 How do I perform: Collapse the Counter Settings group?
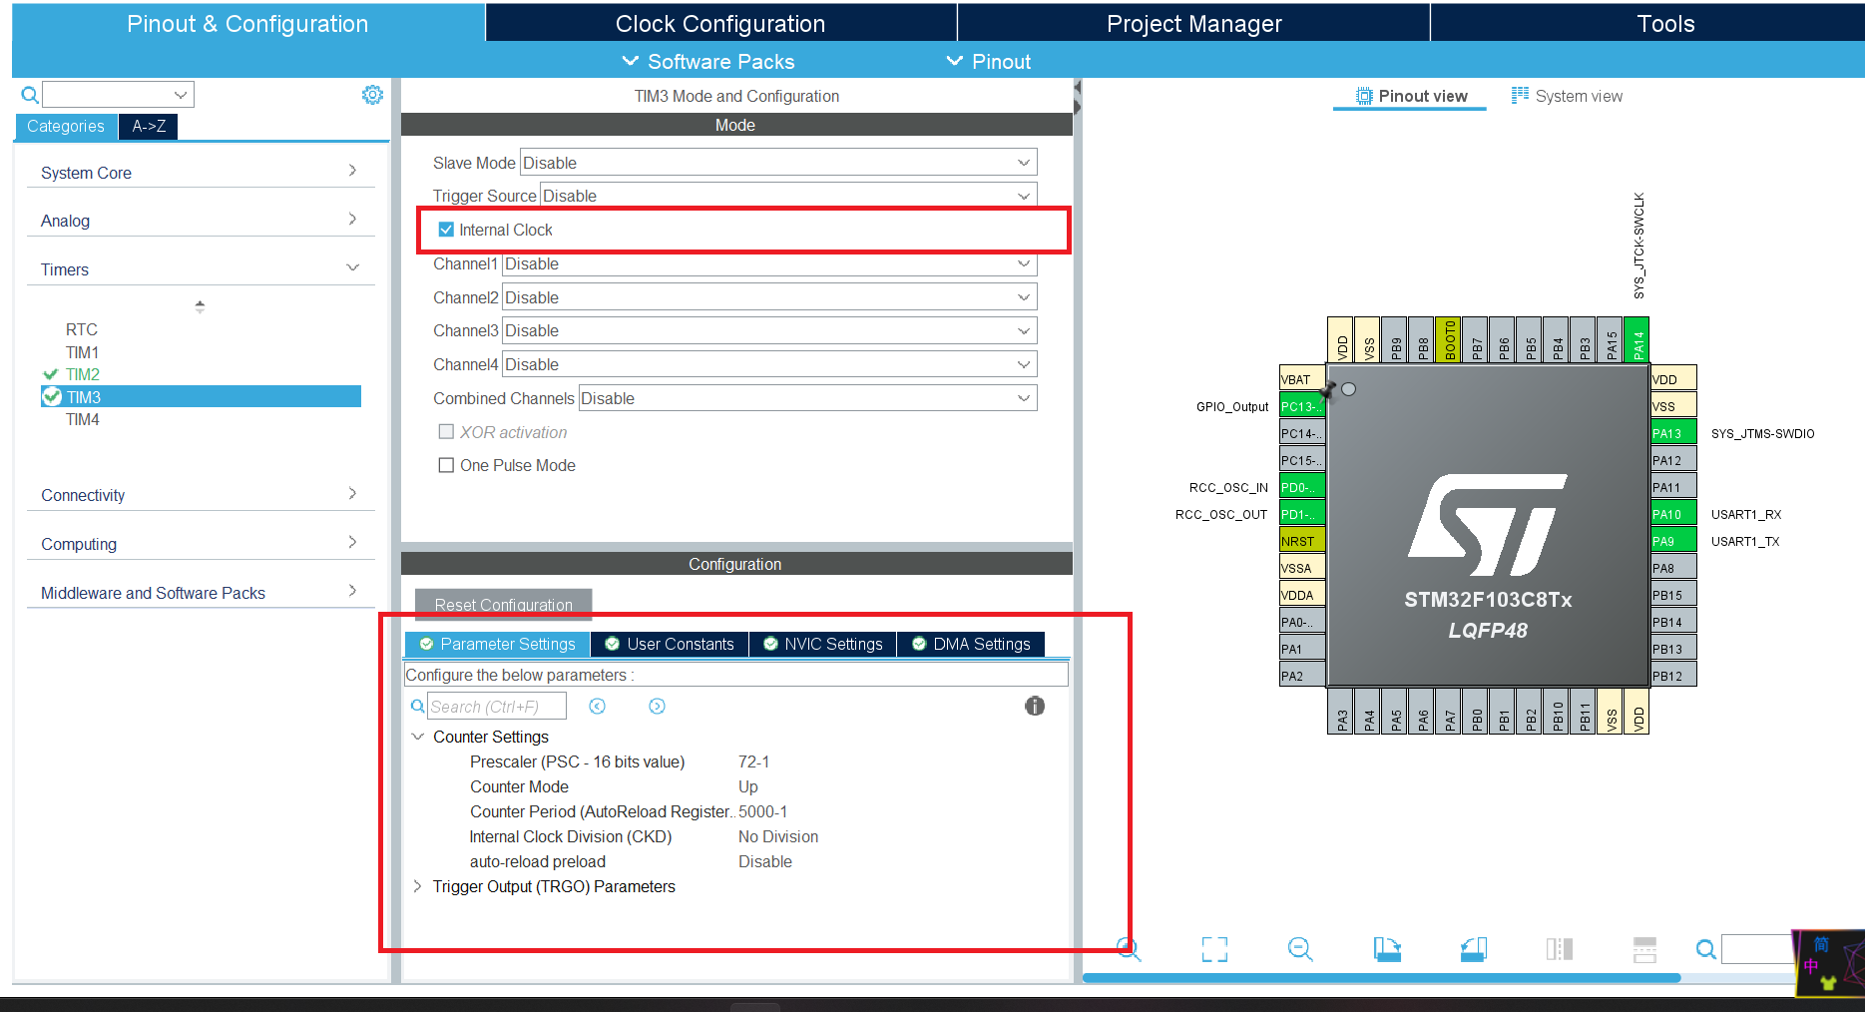(417, 737)
